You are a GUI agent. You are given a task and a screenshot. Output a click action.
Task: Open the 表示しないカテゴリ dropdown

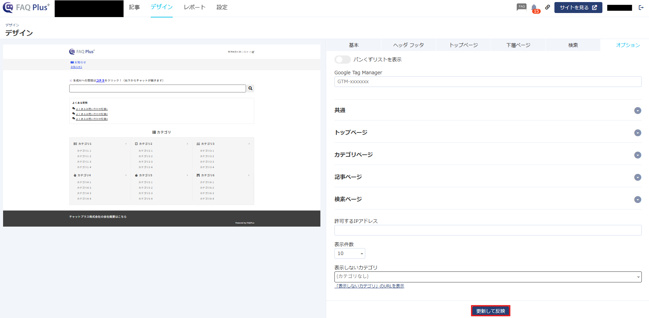coord(488,277)
